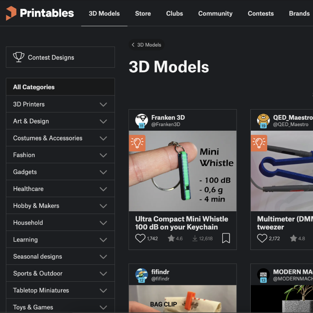313x313 pixels.
Task: Expand the Household category chevron
Action: pyautogui.click(x=103, y=223)
